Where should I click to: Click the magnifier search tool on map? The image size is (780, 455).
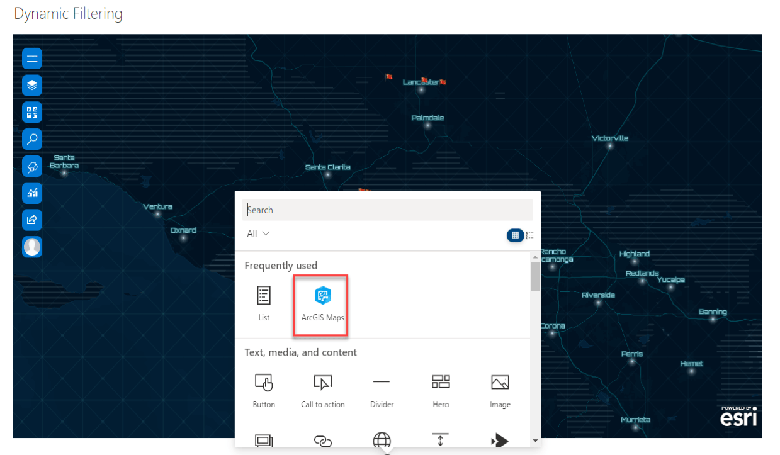(32, 139)
